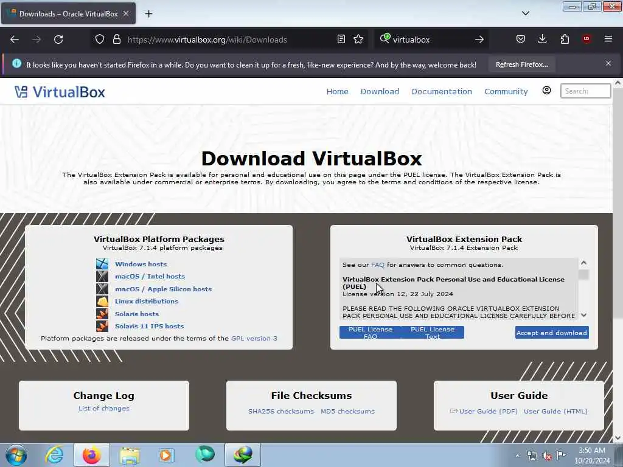
Task: Click the Accept and download button
Action: [x=552, y=333]
